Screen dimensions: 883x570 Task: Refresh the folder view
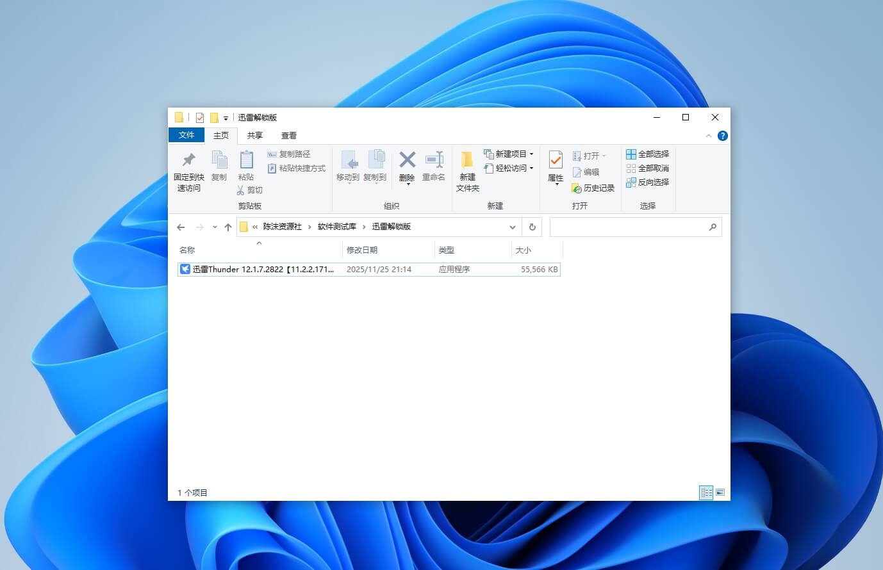[x=532, y=227]
